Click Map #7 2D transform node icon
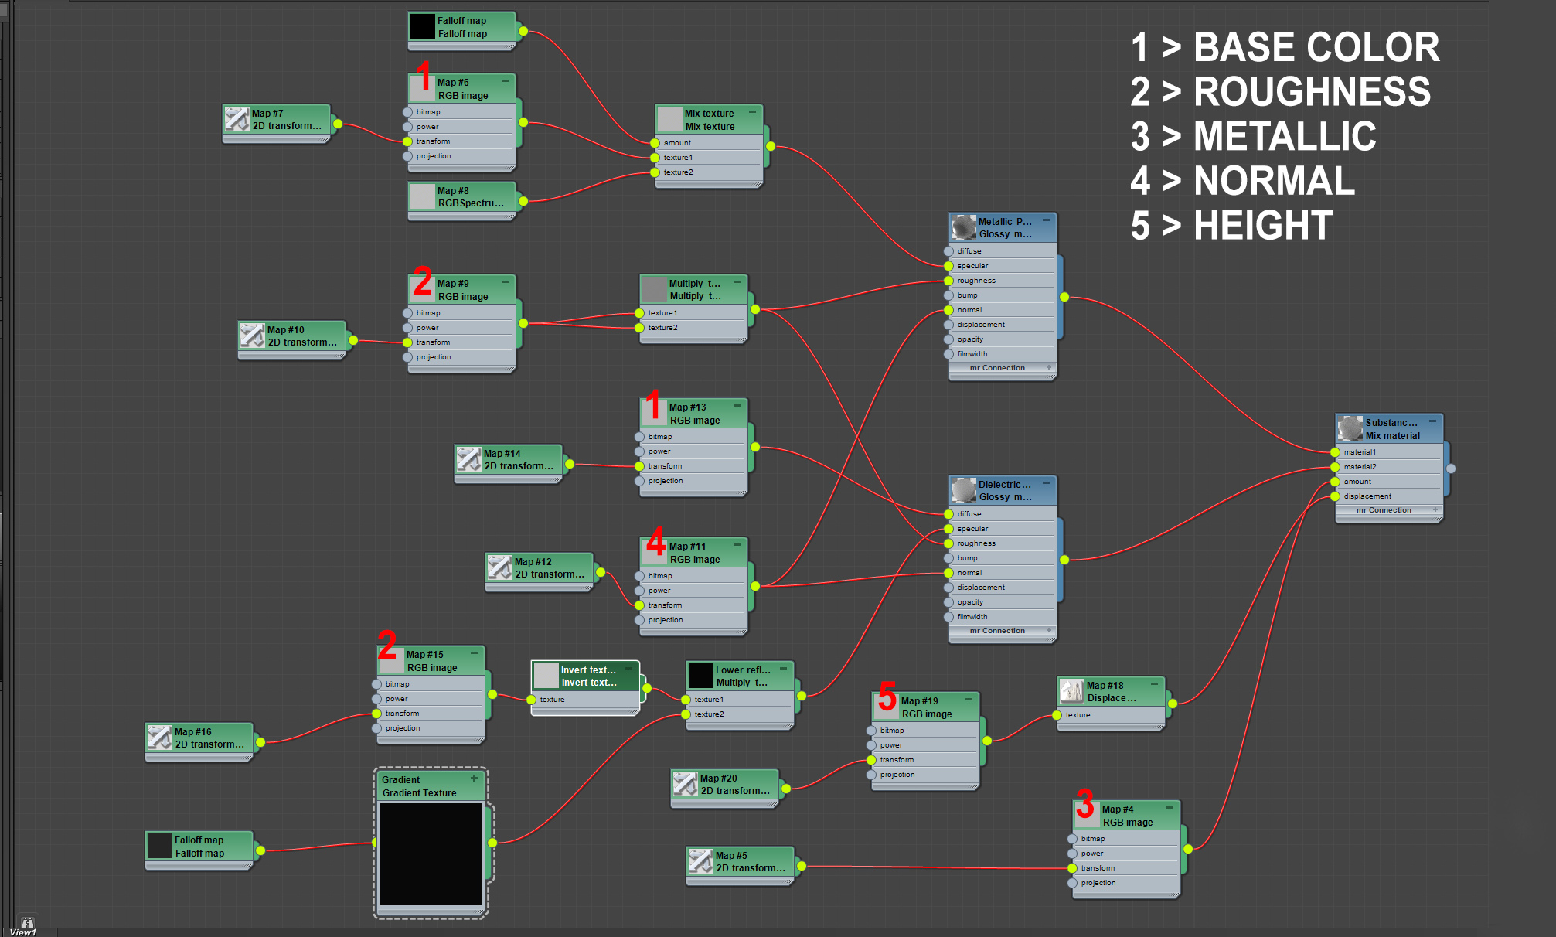This screenshot has height=937, width=1556. point(237,119)
